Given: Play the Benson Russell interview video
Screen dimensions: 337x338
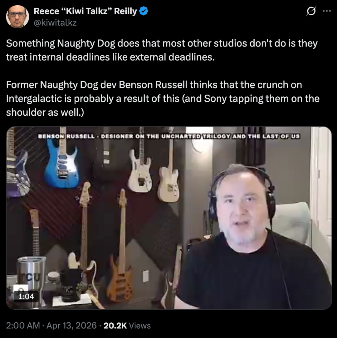Looking at the screenshot, I should pos(169,218).
